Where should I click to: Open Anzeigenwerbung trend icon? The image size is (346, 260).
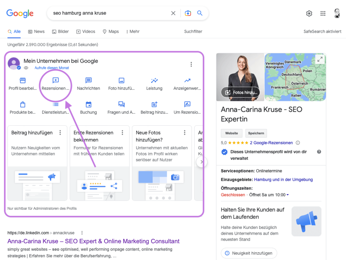click(187, 80)
